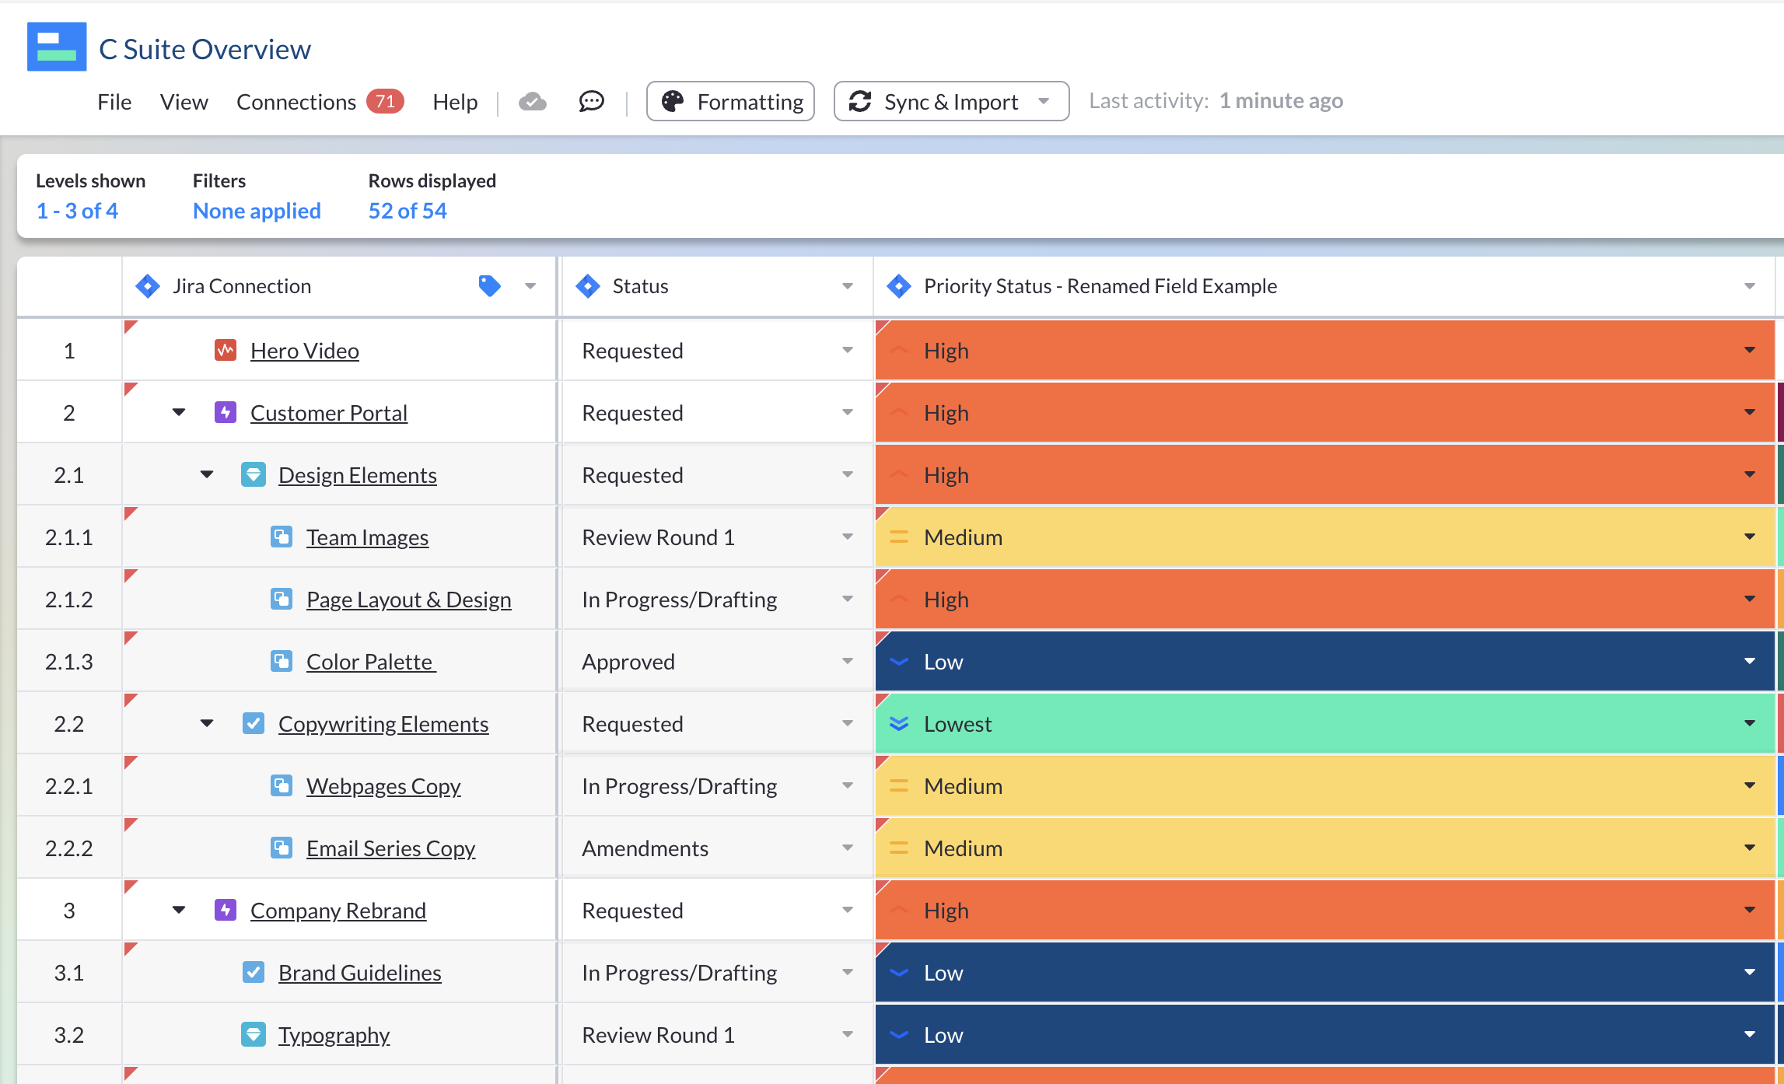Click the C Suite Overview app logo
1784x1084 pixels.
(56, 48)
